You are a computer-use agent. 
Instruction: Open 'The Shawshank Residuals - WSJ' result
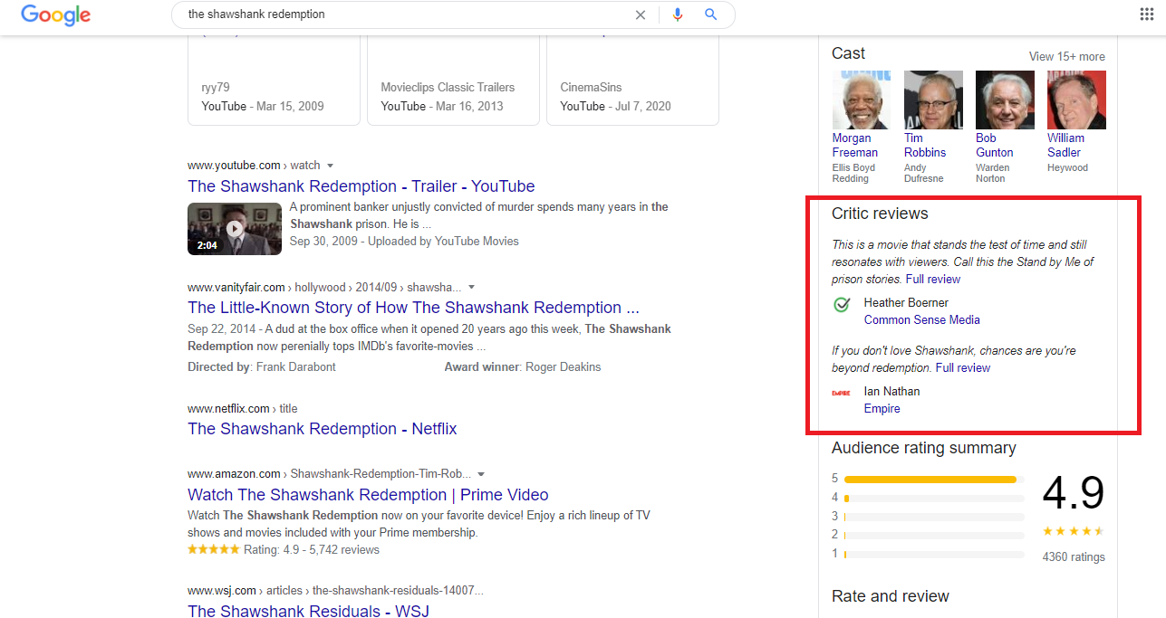tap(308, 611)
